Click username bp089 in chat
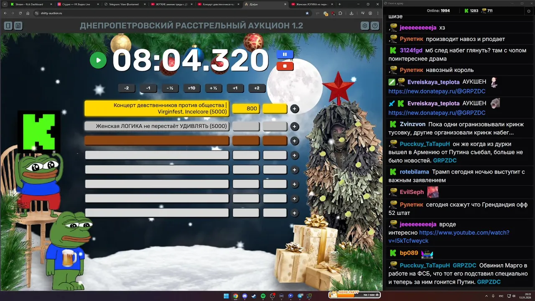This screenshot has height=301, width=535. (x=409, y=253)
